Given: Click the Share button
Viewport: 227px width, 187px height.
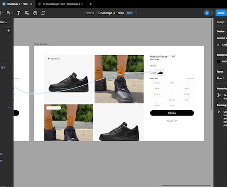Looking at the screenshot, I should point(221,13).
